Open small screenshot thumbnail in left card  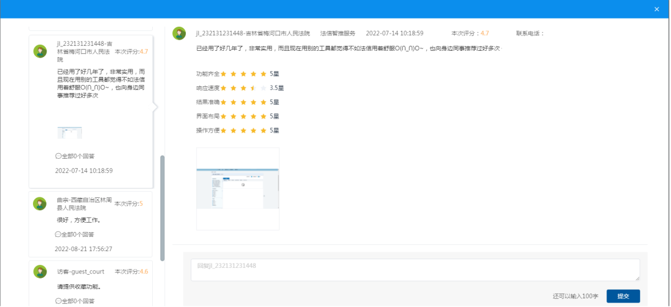[x=70, y=132]
